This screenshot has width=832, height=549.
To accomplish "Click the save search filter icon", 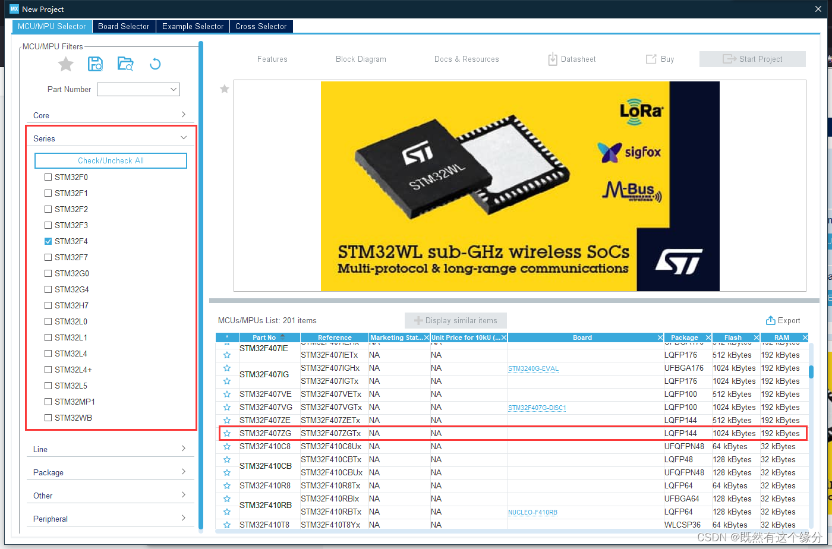I will (x=95, y=64).
